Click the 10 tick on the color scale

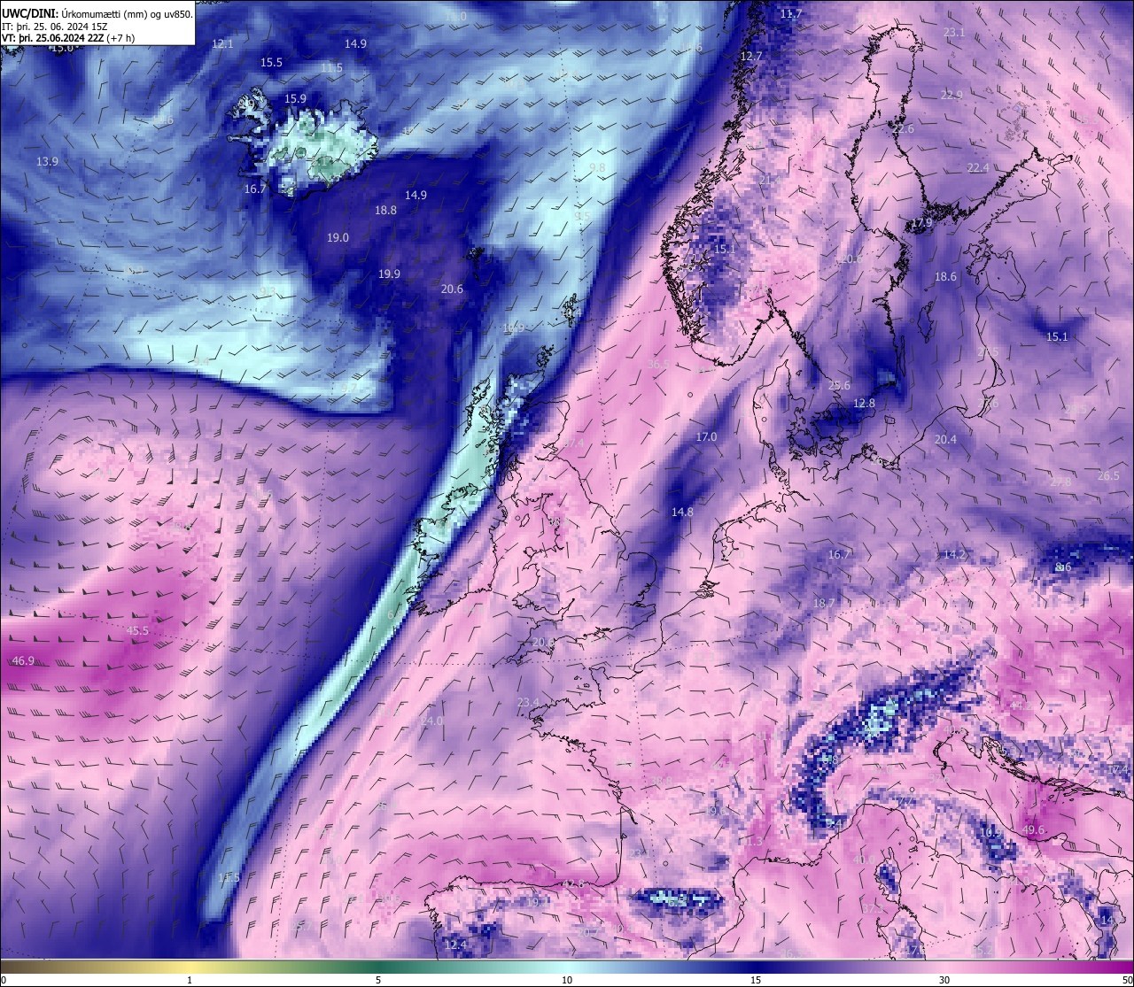pos(567,980)
